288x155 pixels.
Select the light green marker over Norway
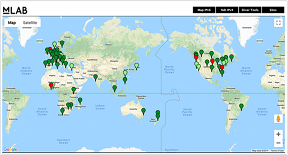point(54,44)
